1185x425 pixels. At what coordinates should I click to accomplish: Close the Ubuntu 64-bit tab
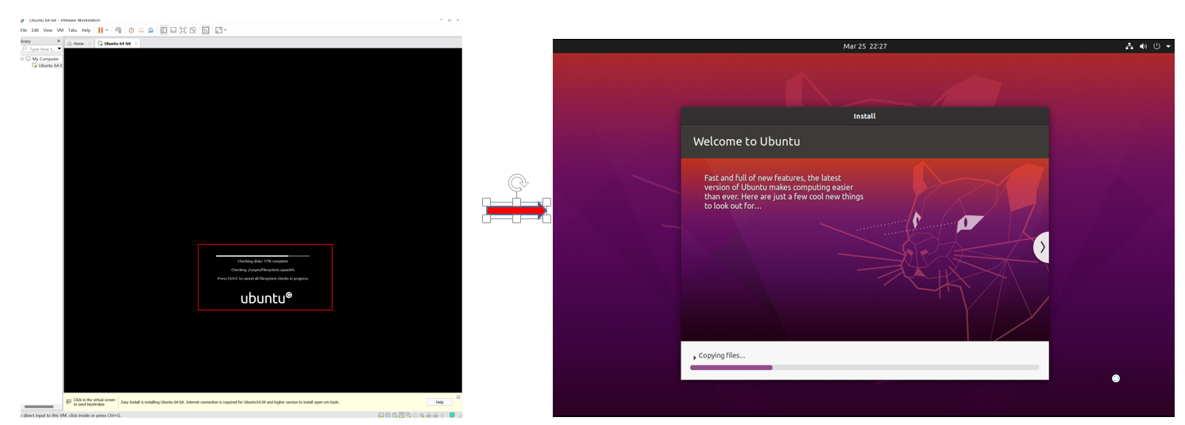[136, 44]
